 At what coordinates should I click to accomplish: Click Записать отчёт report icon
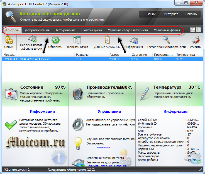point(77,40)
